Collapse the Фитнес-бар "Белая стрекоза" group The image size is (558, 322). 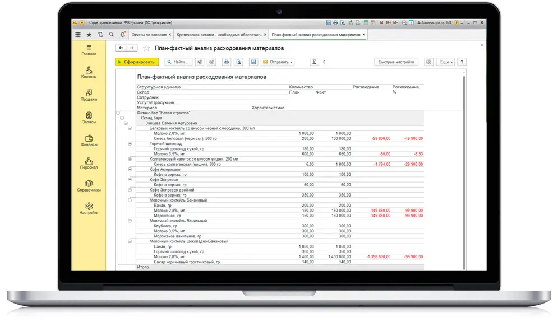click(x=118, y=113)
